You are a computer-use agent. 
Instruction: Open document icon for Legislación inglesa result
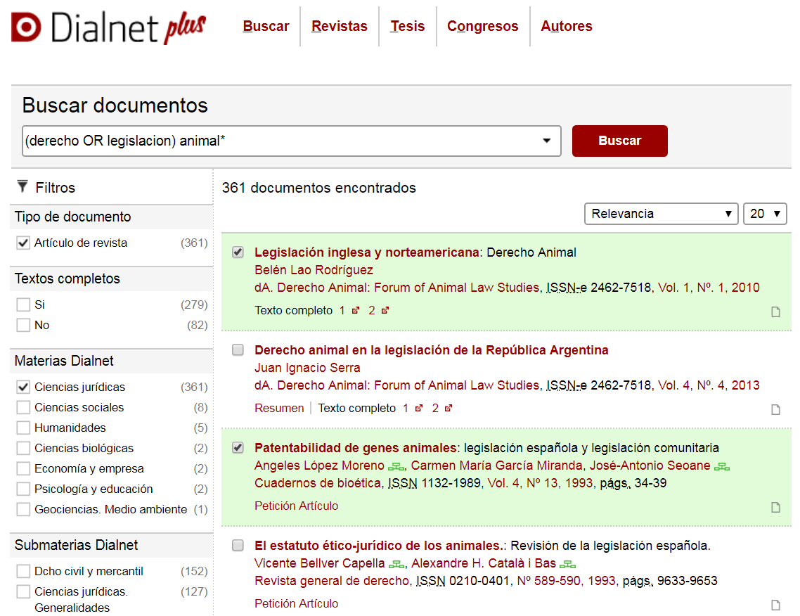coord(775,312)
